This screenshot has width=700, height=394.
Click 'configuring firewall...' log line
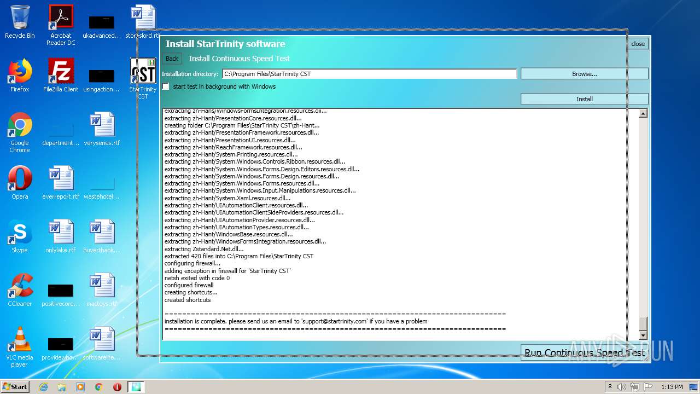point(192,263)
